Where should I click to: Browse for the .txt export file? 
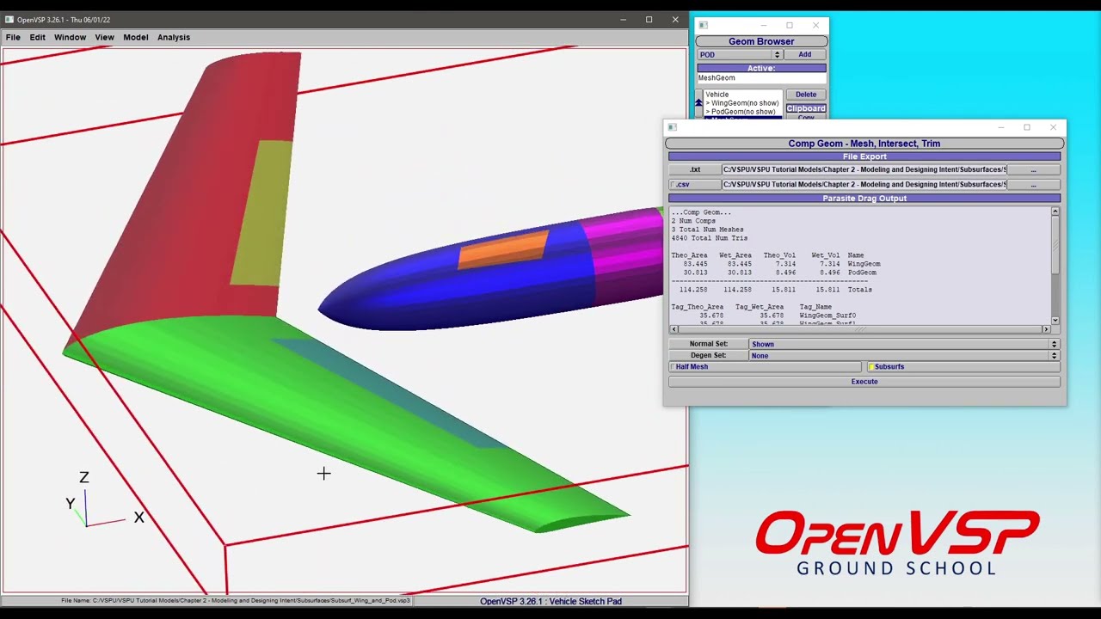pyautogui.click(x=1033, y=170)
